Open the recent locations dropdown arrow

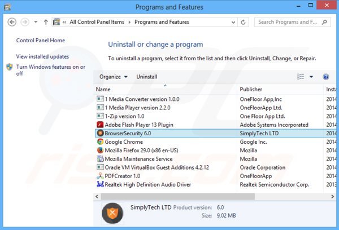click(36, 22)
